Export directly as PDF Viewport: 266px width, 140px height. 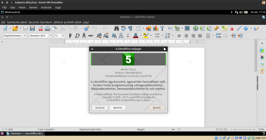[41, 28]
